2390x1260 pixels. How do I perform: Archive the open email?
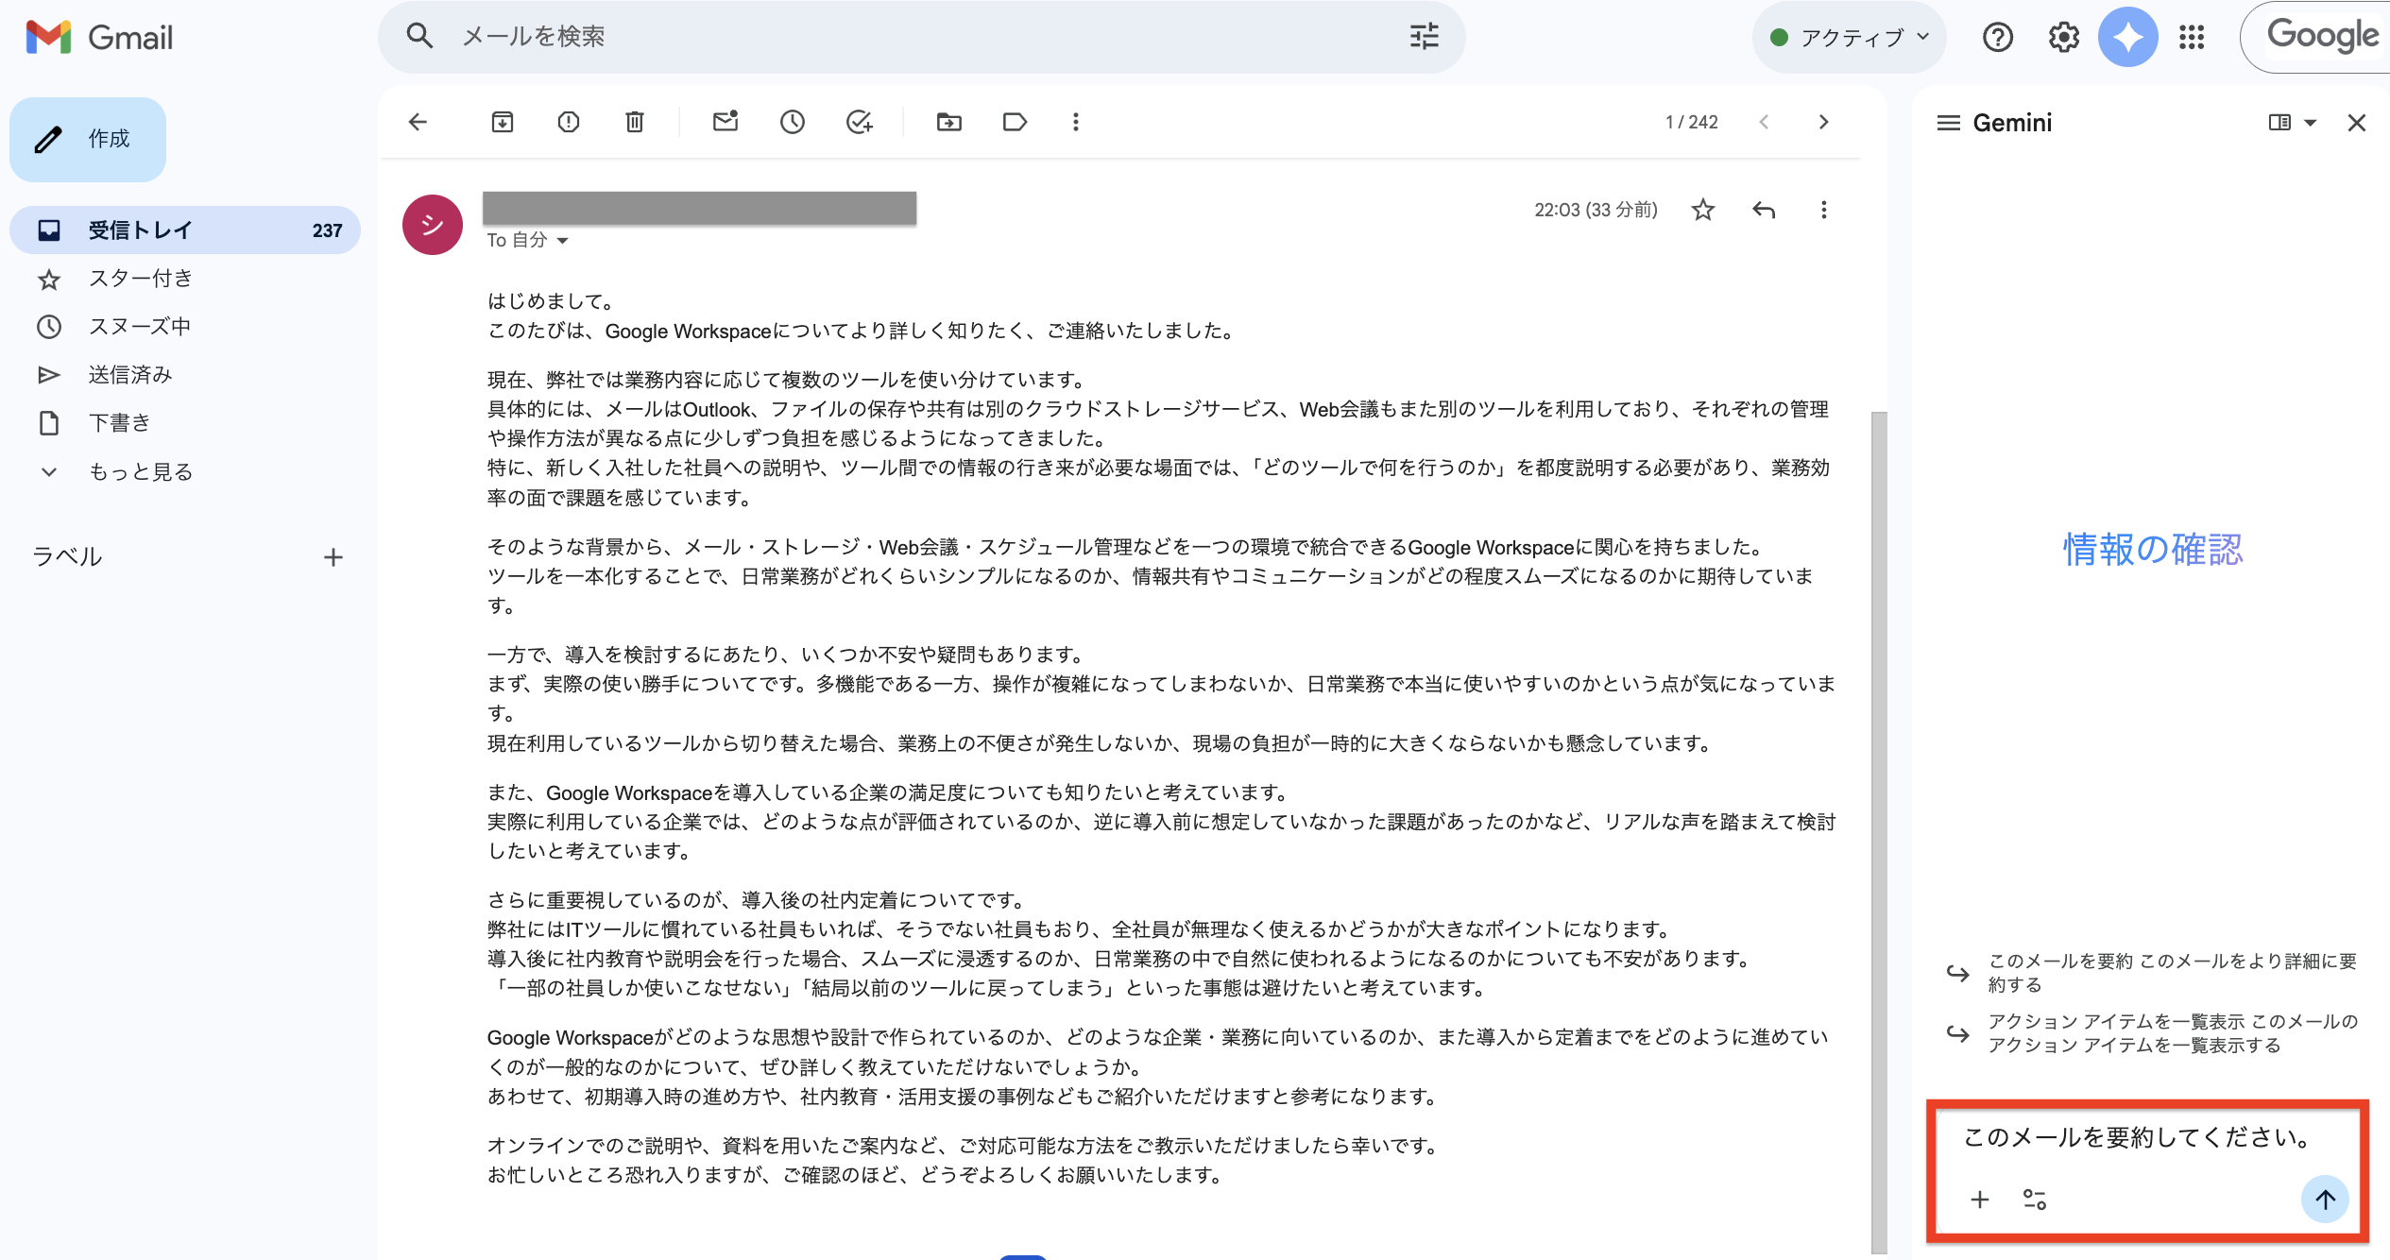point(502,122)
